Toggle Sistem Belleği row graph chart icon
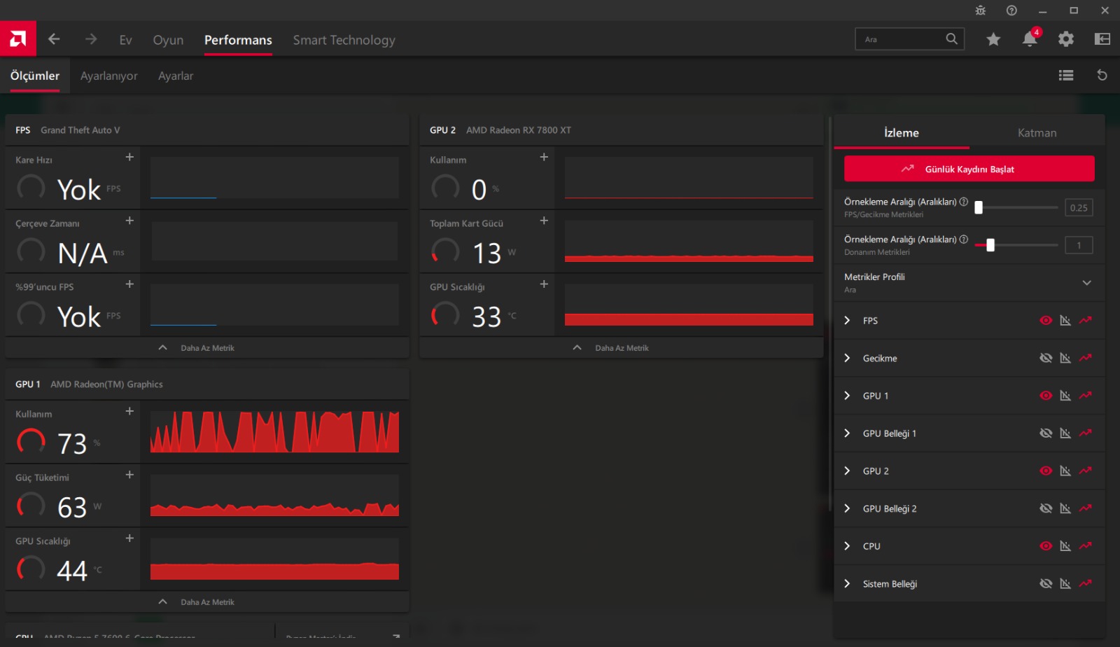 click(1065, 584)
